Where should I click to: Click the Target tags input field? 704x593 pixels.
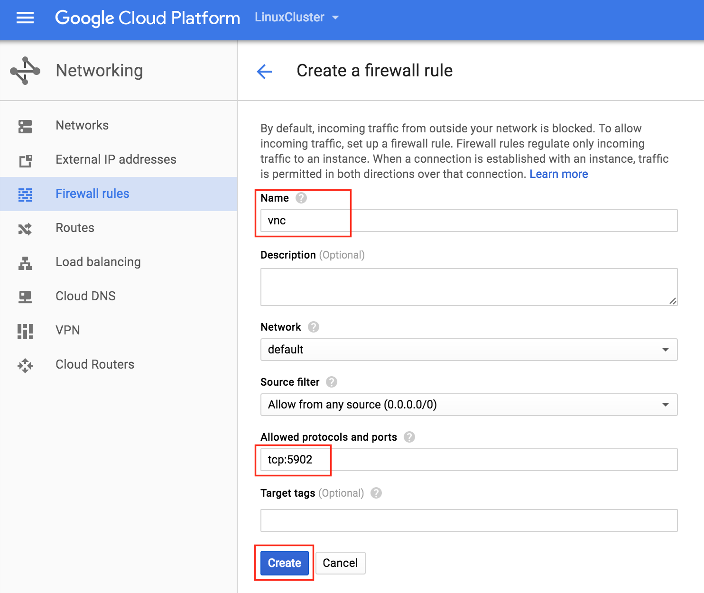click(x=469, y=520)
